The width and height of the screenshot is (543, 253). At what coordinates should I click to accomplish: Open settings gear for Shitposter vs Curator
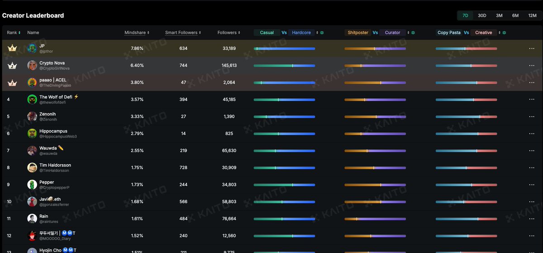413,33
